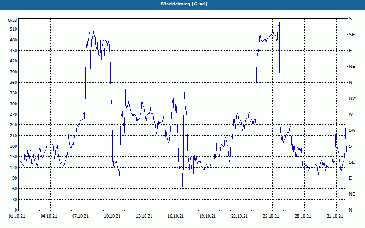365x228 pixels.
Task: Click the 120 value on the left axis
Action: (x=14, y=167)
